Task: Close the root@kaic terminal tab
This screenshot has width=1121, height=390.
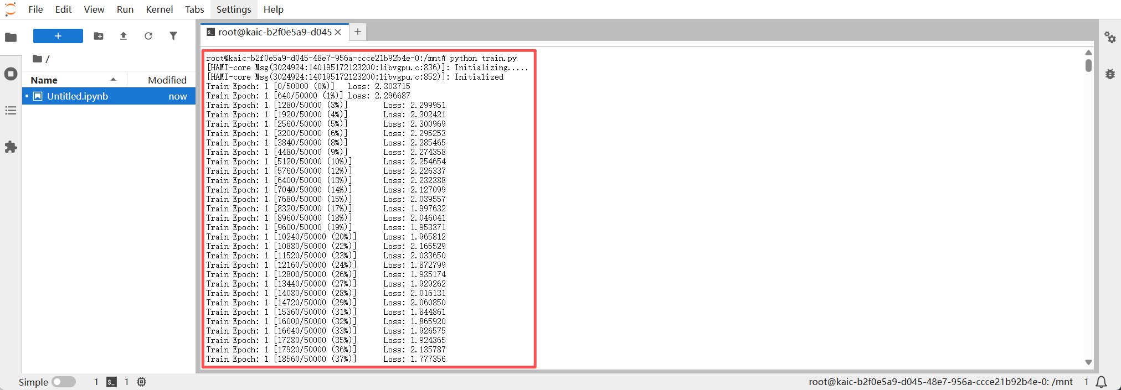Action: pos(338,32)
